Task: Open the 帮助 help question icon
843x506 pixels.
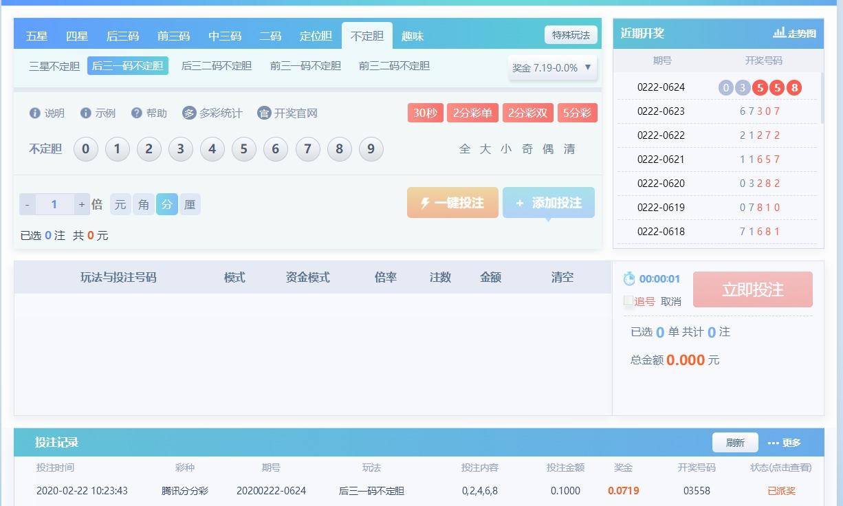Action: click(x=137, y=113)
